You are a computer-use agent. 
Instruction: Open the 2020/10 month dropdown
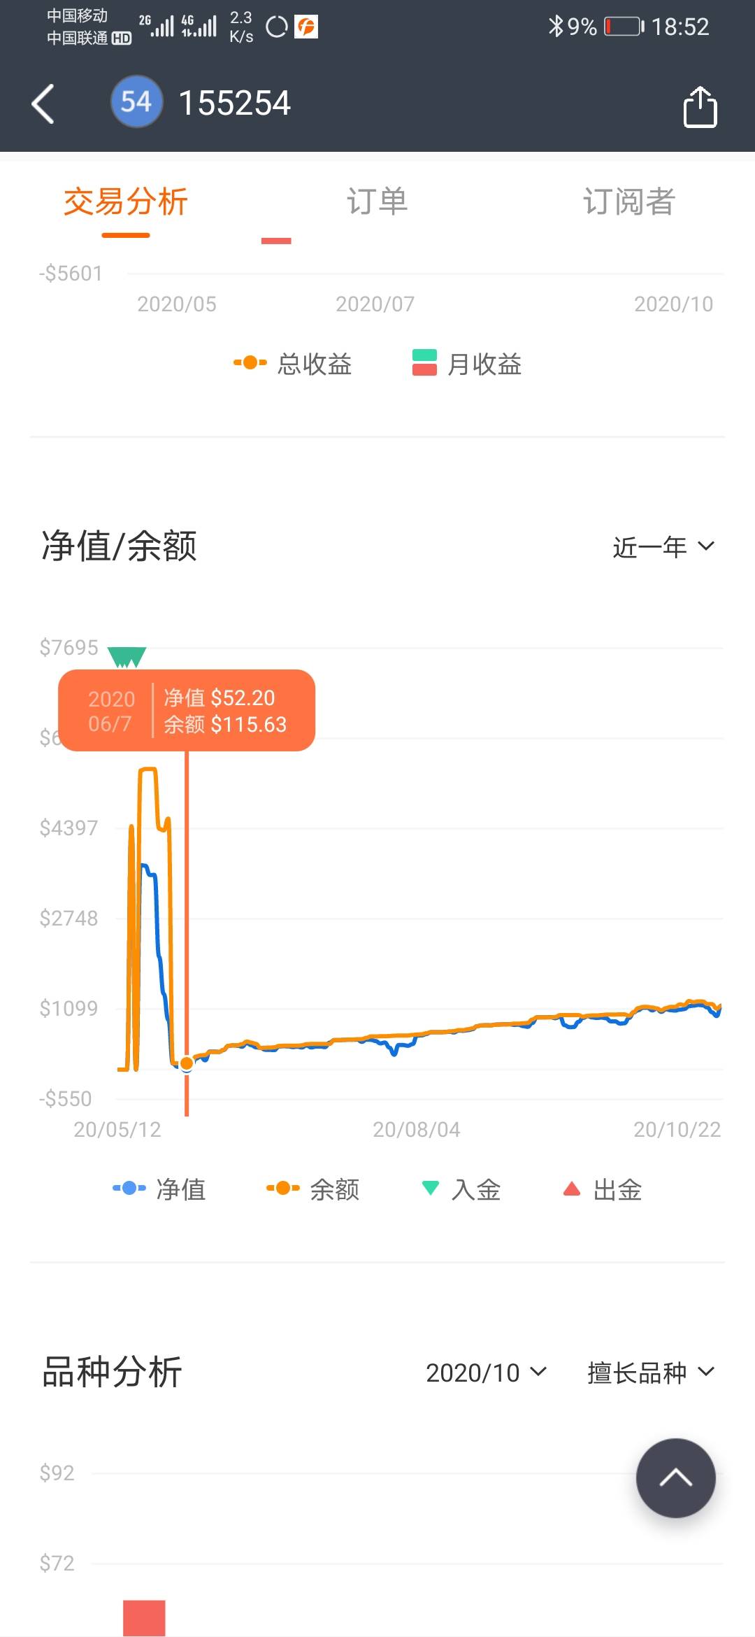486,1373
